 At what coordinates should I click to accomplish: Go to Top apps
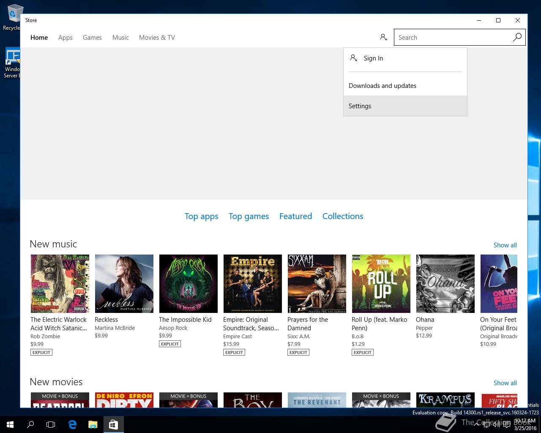click(201, 216)
